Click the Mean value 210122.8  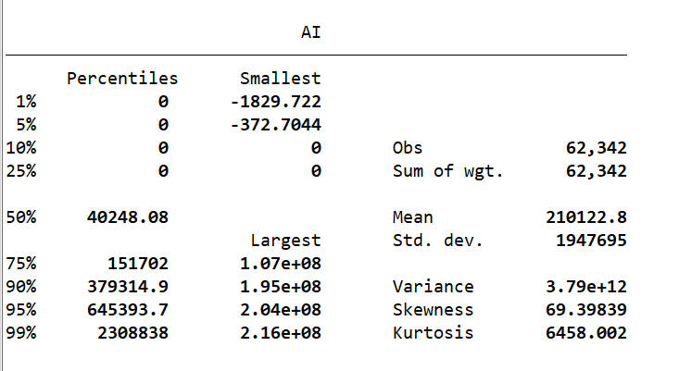tap(587, 217)
